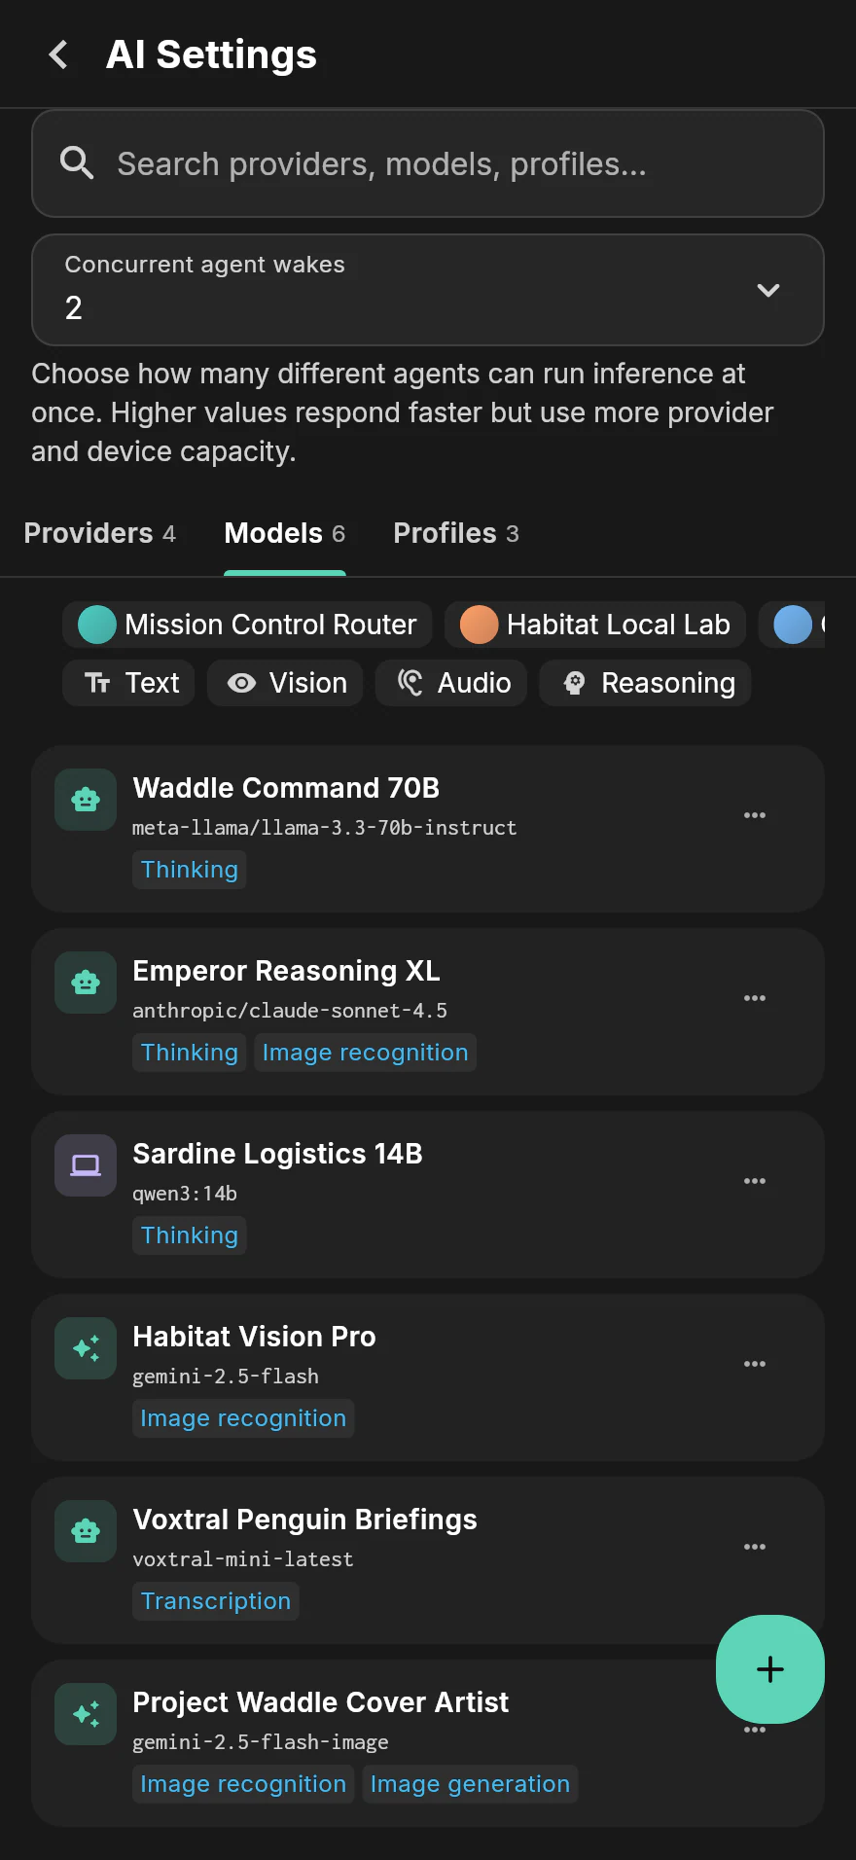The width and height of the screenshot is (856, 1860).
Task: Toggle the Reasoning capability filter chip
Action: (645, 683)
